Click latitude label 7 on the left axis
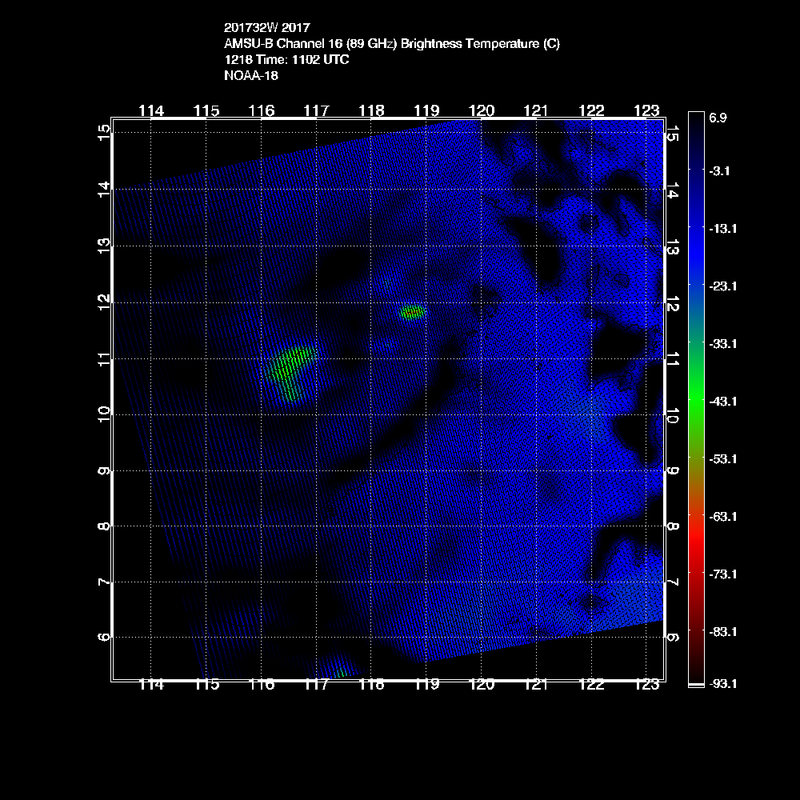 click(104, 582)
